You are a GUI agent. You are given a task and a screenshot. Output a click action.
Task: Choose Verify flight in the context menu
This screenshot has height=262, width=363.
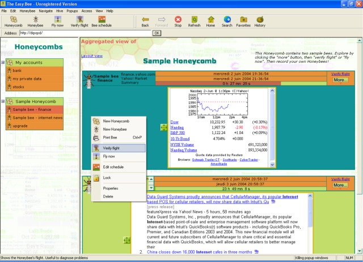click(119, 148)
